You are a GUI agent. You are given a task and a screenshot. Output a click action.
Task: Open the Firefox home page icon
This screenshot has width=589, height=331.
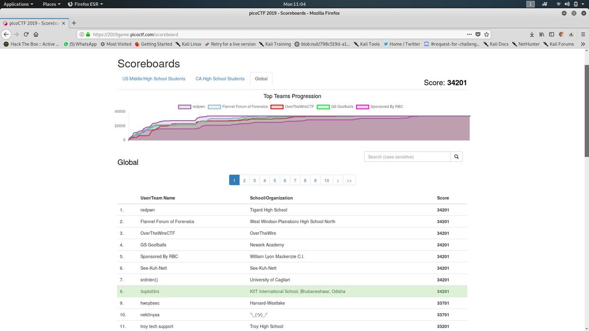tap(36, 34)
